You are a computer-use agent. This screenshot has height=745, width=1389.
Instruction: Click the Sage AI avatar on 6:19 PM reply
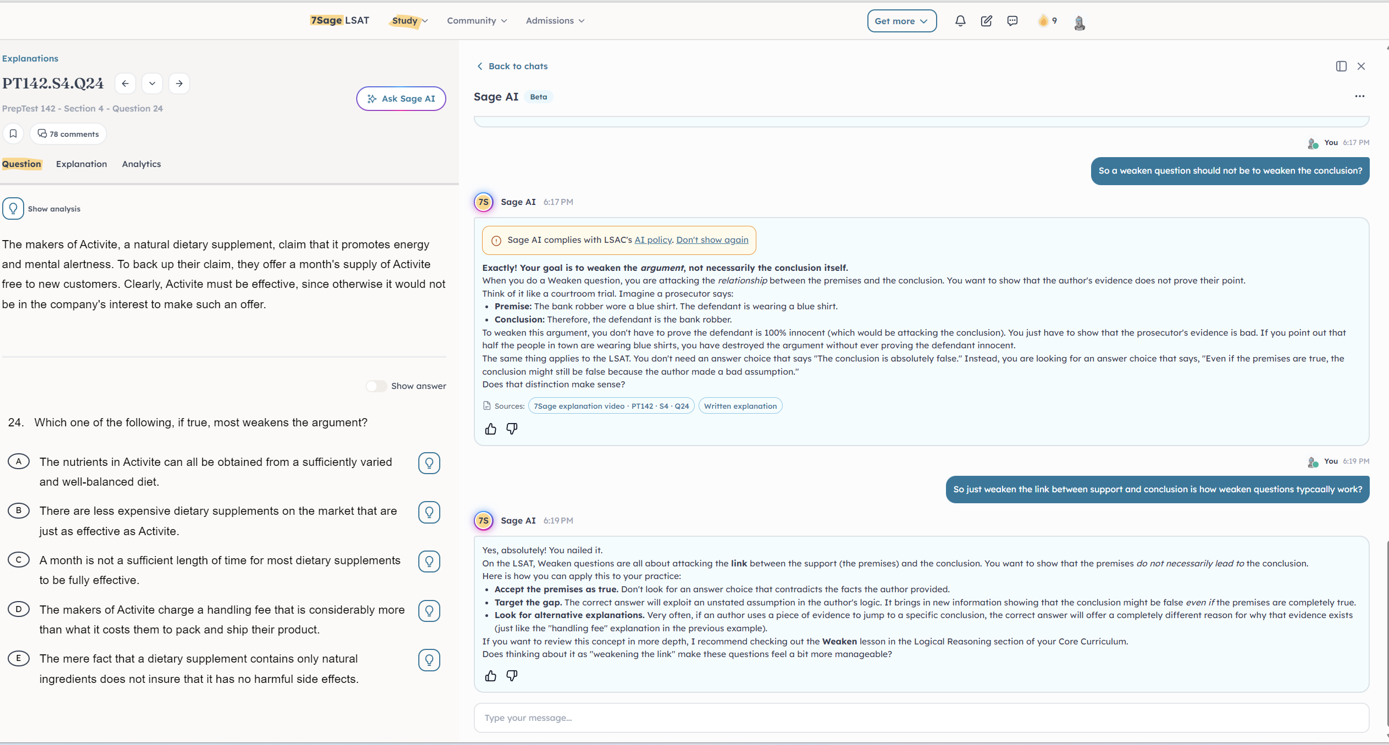point(484,520)
